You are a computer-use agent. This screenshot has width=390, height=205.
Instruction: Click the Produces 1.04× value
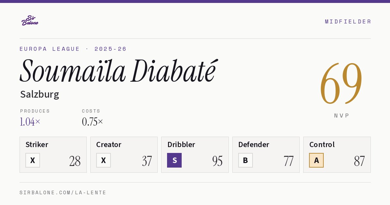(x=30, y=122)
